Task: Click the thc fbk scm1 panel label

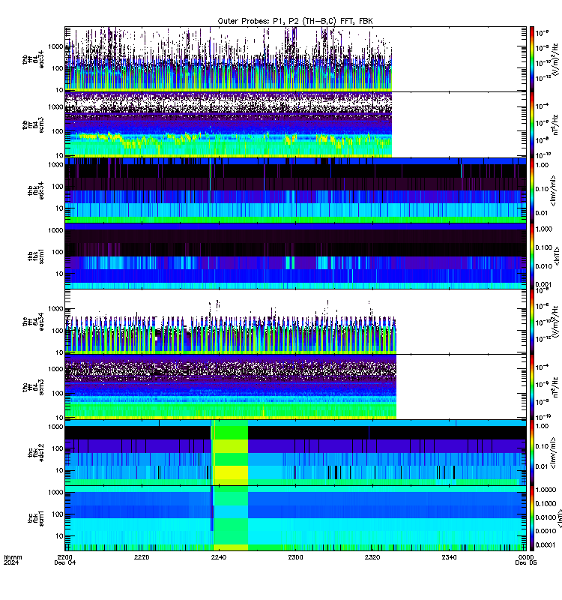Action: pos(36,518)
